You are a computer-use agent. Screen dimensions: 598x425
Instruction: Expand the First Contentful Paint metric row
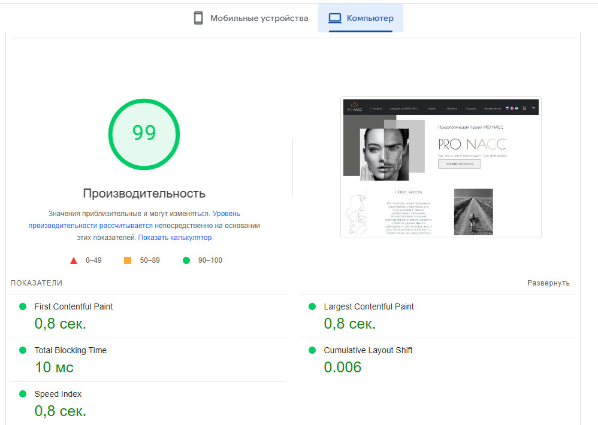[74, 306]
